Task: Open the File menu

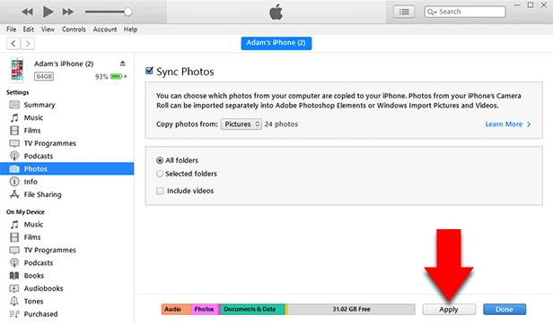Action: click(12, 30)
